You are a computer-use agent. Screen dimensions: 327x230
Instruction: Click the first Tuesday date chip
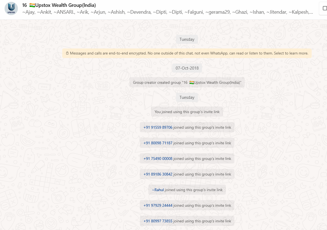(187, 39)
